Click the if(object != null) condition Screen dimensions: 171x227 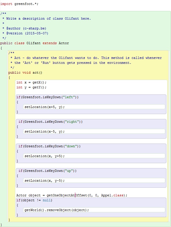tap(34, 200)
